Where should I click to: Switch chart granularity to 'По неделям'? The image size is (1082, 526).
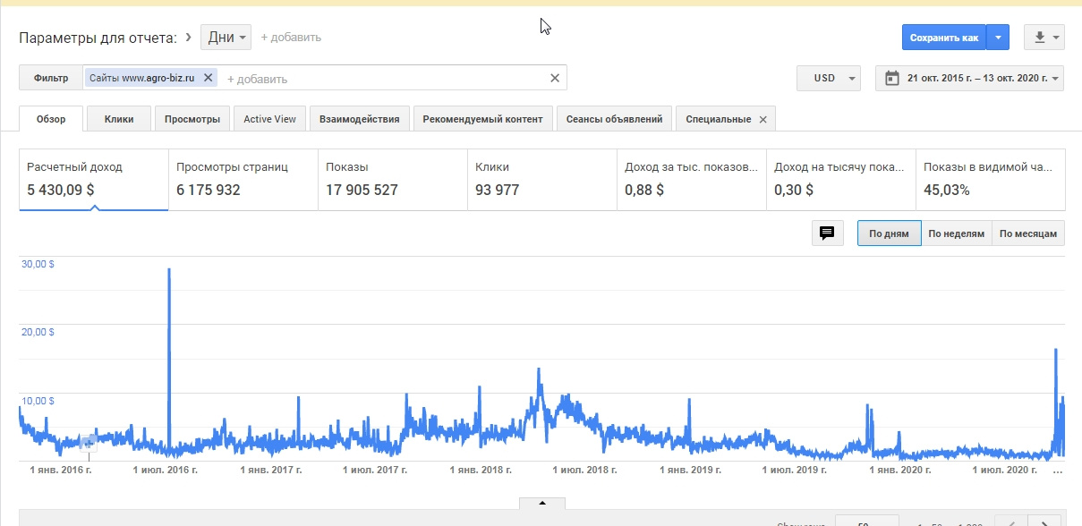(956, 233)
